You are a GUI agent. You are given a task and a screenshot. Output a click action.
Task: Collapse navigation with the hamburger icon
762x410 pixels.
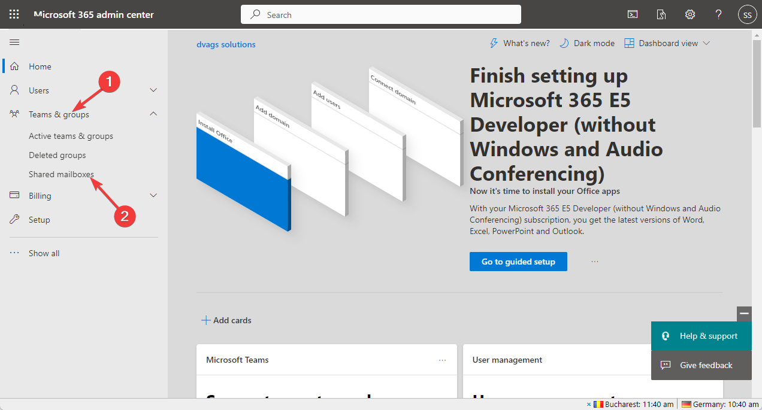[x=14, y=42]
